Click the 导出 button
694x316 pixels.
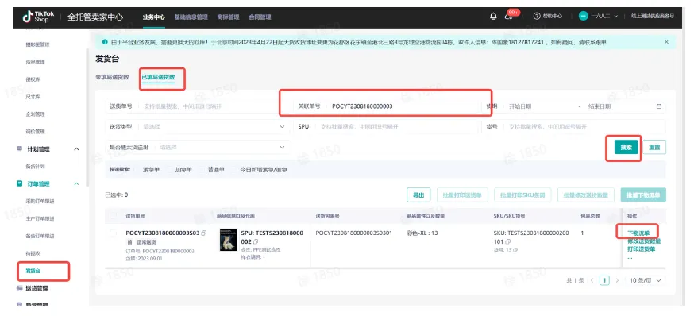point(418,195)
